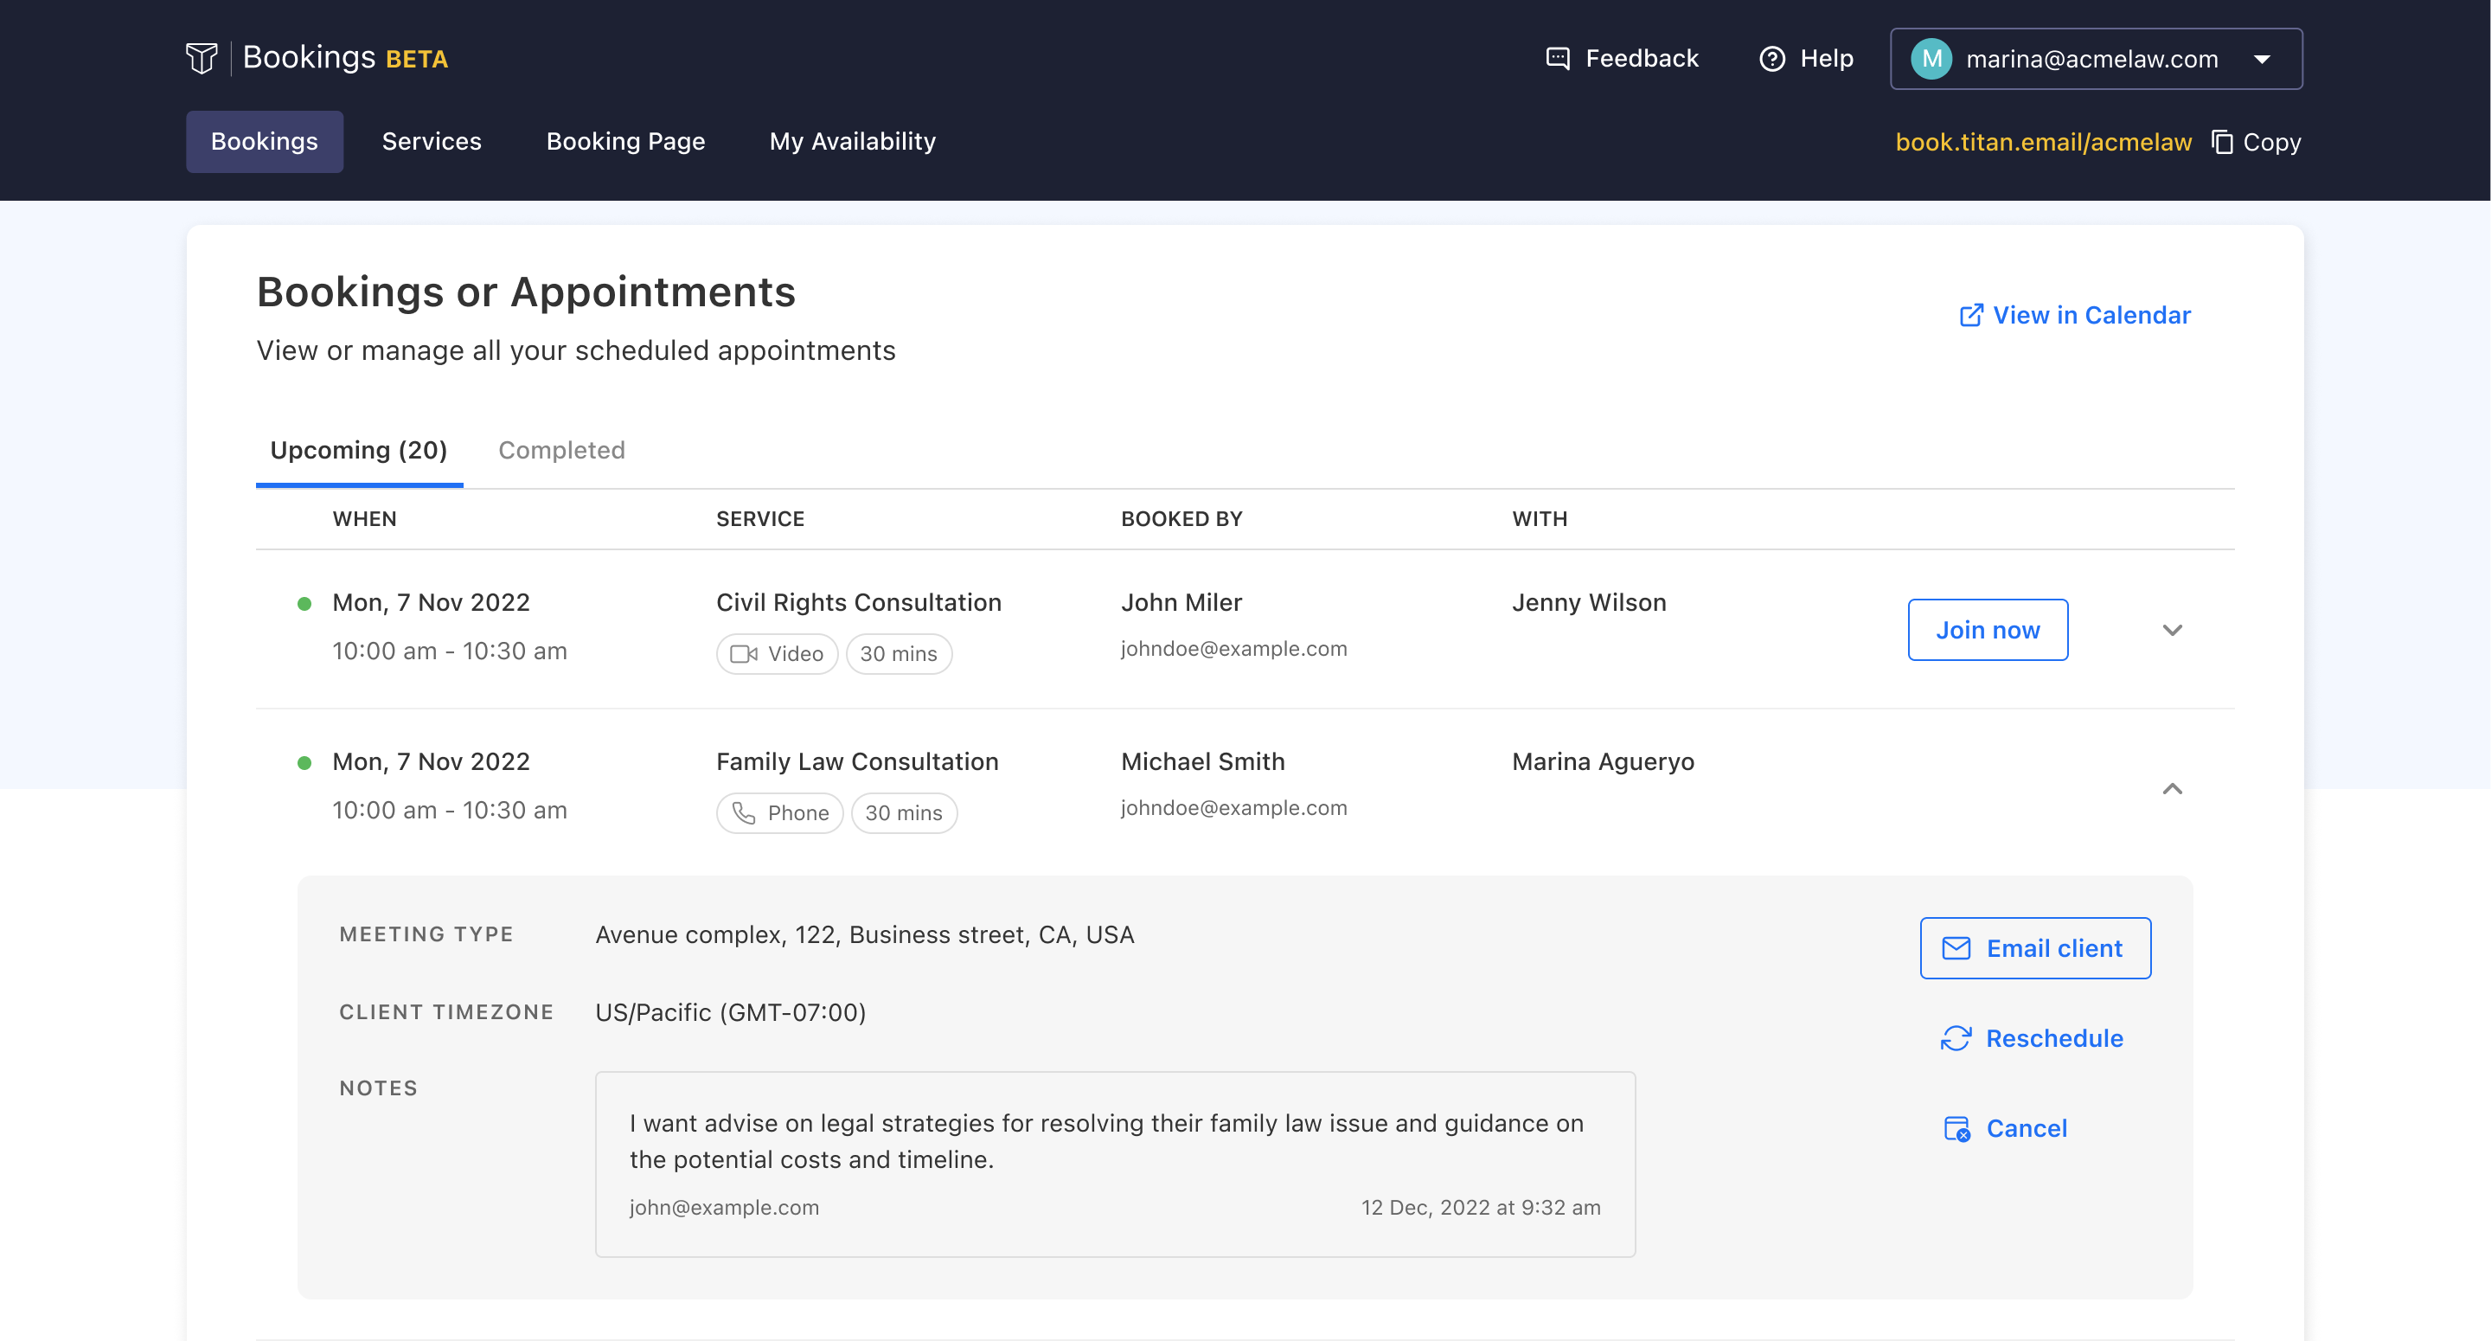Click Civil Rights Consultation service name

coord(859,603)
